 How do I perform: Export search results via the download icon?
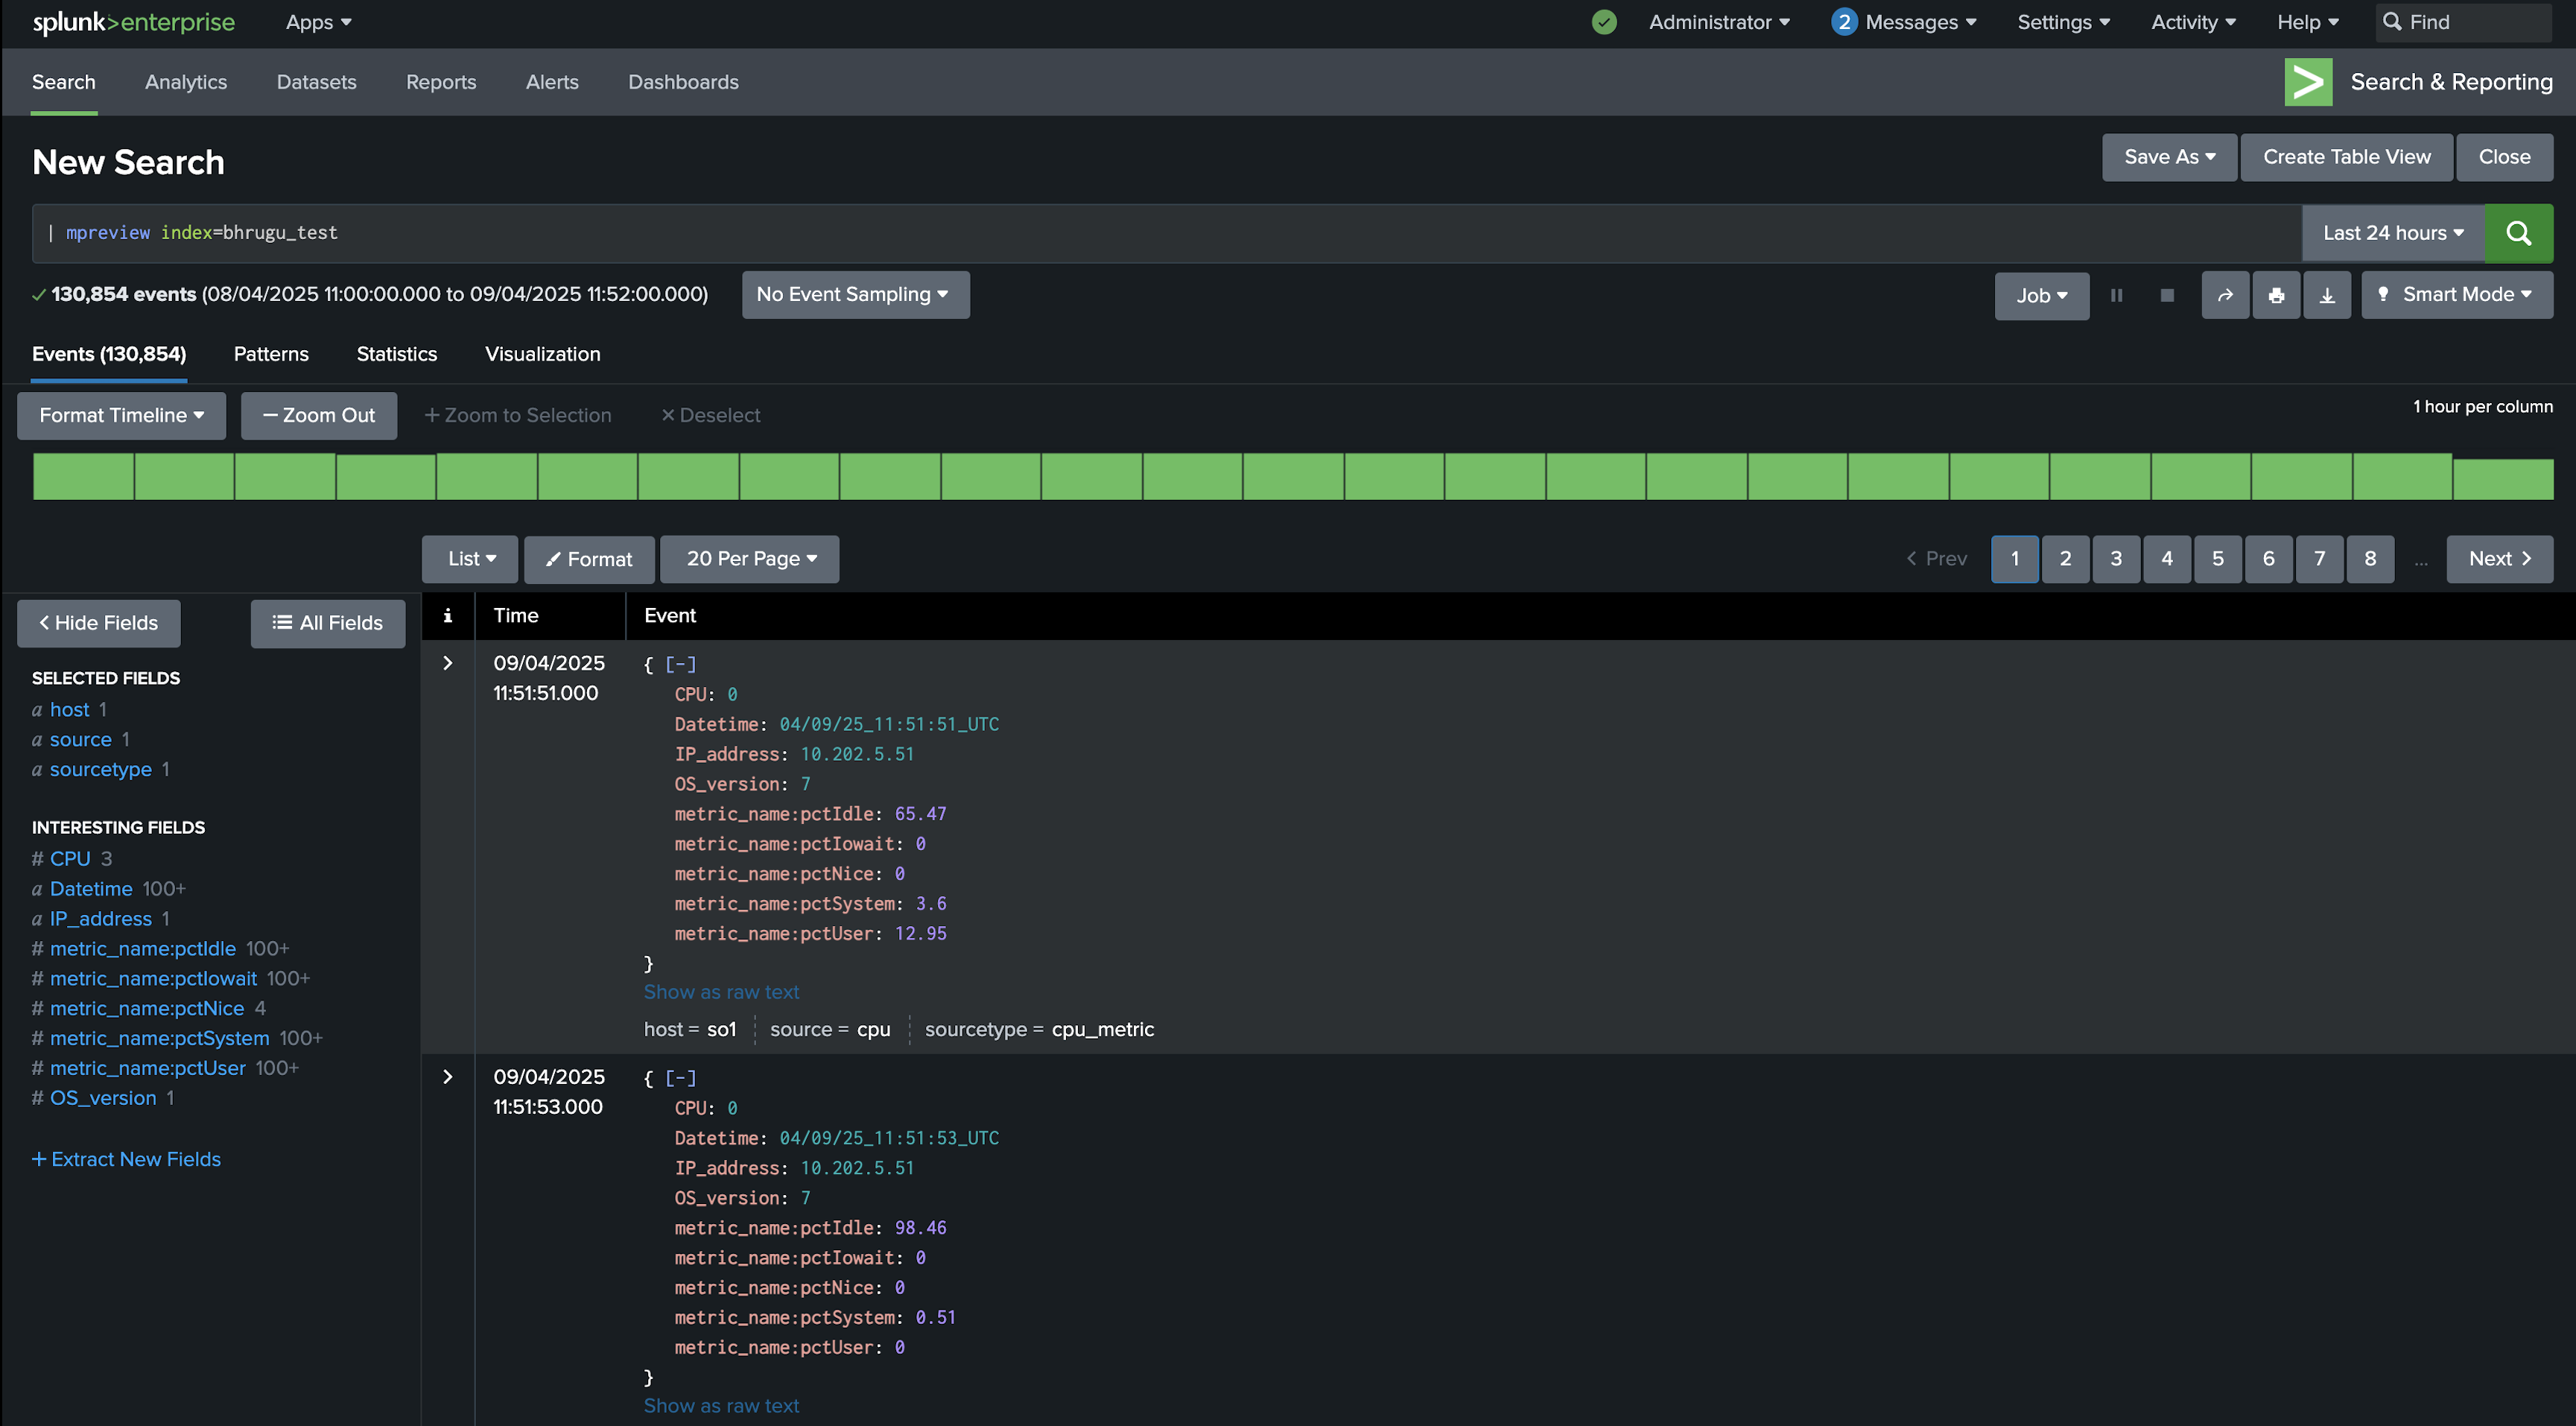coord(2327,295)
